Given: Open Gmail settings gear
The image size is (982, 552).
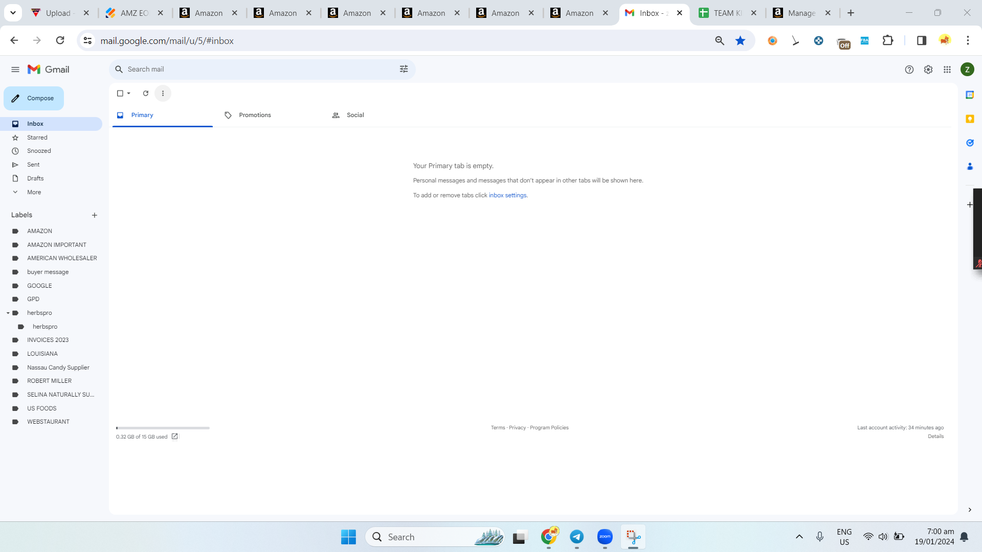Looking at the screenshot, I should pos(928,70).
